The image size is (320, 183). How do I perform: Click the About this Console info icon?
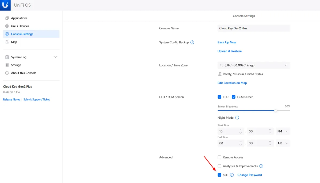click(x=7, y=73)
